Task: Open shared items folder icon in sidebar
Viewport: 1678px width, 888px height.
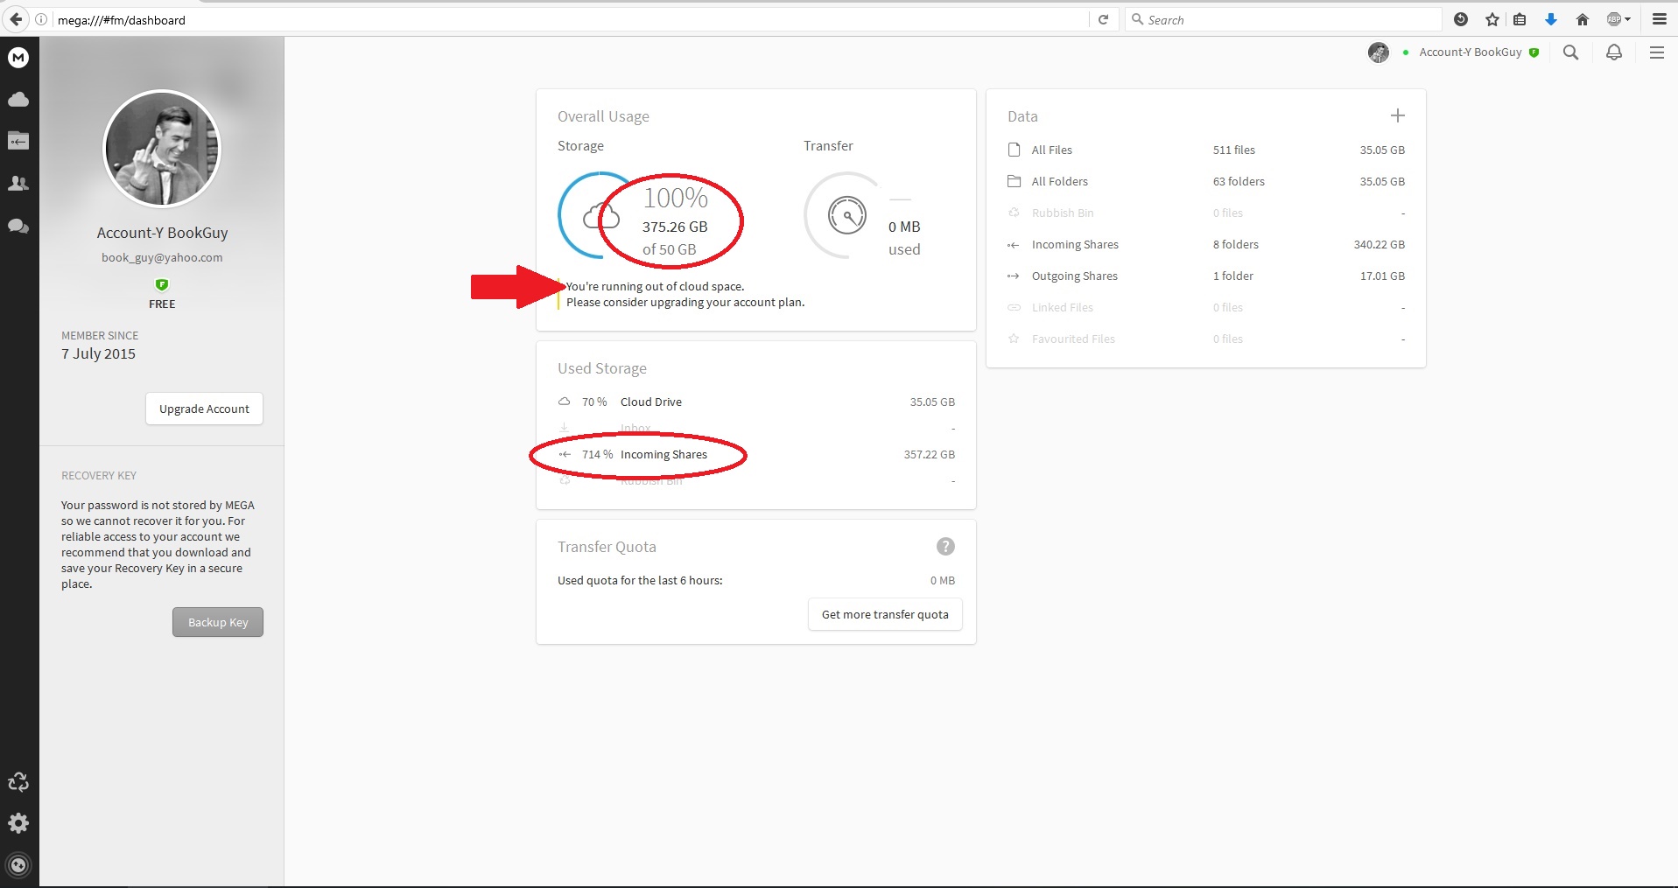Action: pyautogui.click(x=18, y=141)
